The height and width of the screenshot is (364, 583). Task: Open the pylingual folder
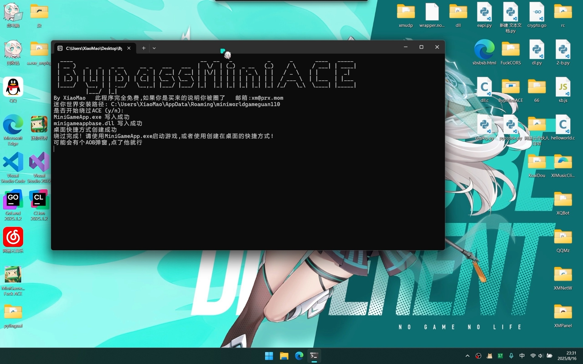tap(13, 315)
